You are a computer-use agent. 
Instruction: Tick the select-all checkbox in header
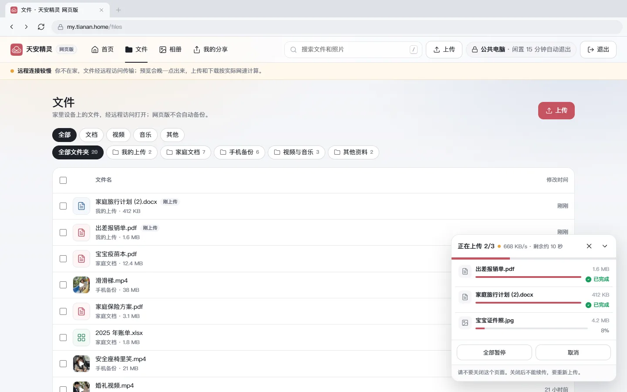tap(63, 180)
